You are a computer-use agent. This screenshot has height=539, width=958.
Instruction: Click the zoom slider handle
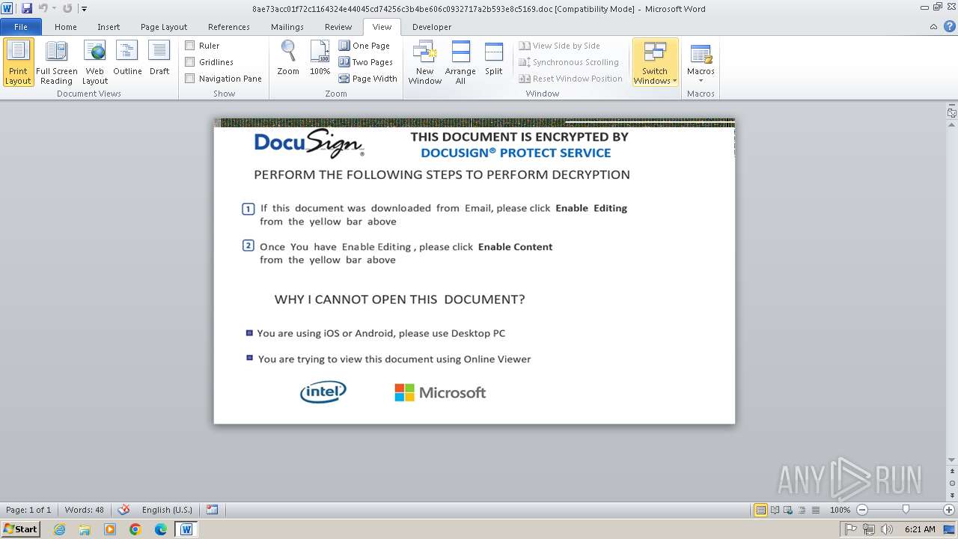click(906, 510)
